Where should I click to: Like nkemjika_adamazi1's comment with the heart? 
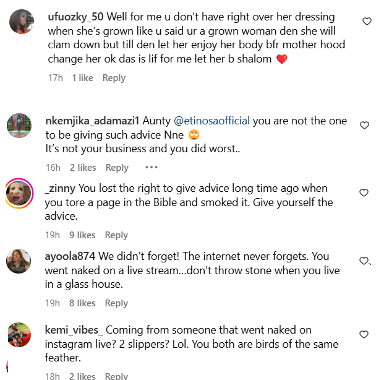[365, 126]
